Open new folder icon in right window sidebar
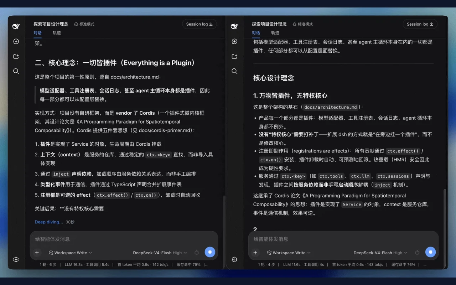This screenshot has height=285, width=456. (234, 56)
